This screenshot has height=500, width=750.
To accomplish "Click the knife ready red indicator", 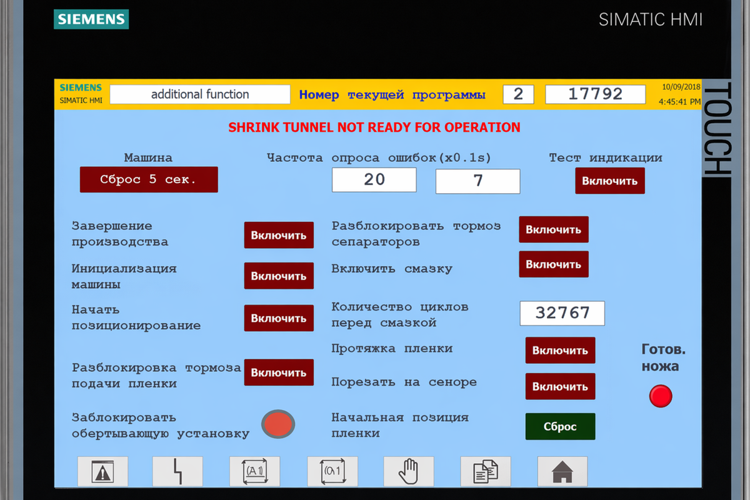I will [661, 396].
